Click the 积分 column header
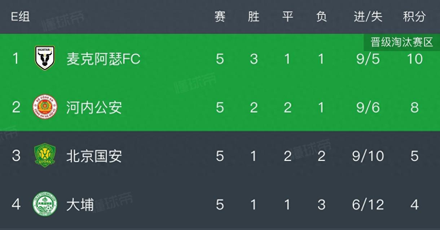The height and width of the screenshot is (230, 440). [x=414, y=17]
